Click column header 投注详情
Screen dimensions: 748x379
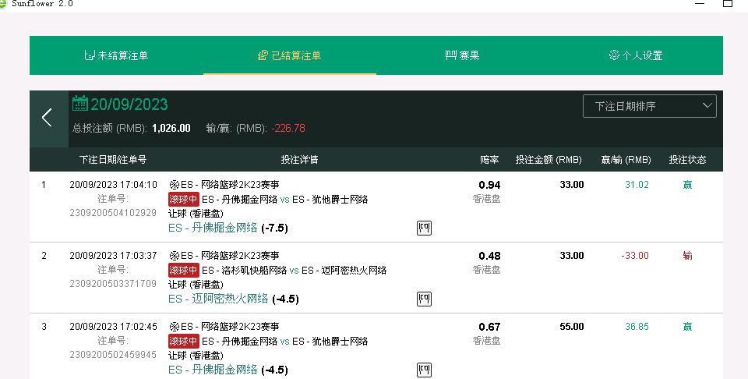tap(299, 159)
